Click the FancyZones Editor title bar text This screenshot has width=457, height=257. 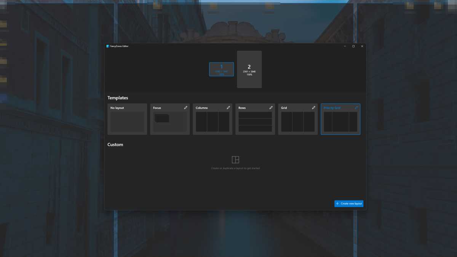[x=119, y=46]
